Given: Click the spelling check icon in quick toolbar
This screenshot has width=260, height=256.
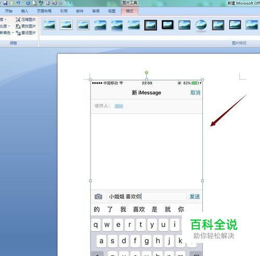Looking at the screenshot, I should (41, 3).
